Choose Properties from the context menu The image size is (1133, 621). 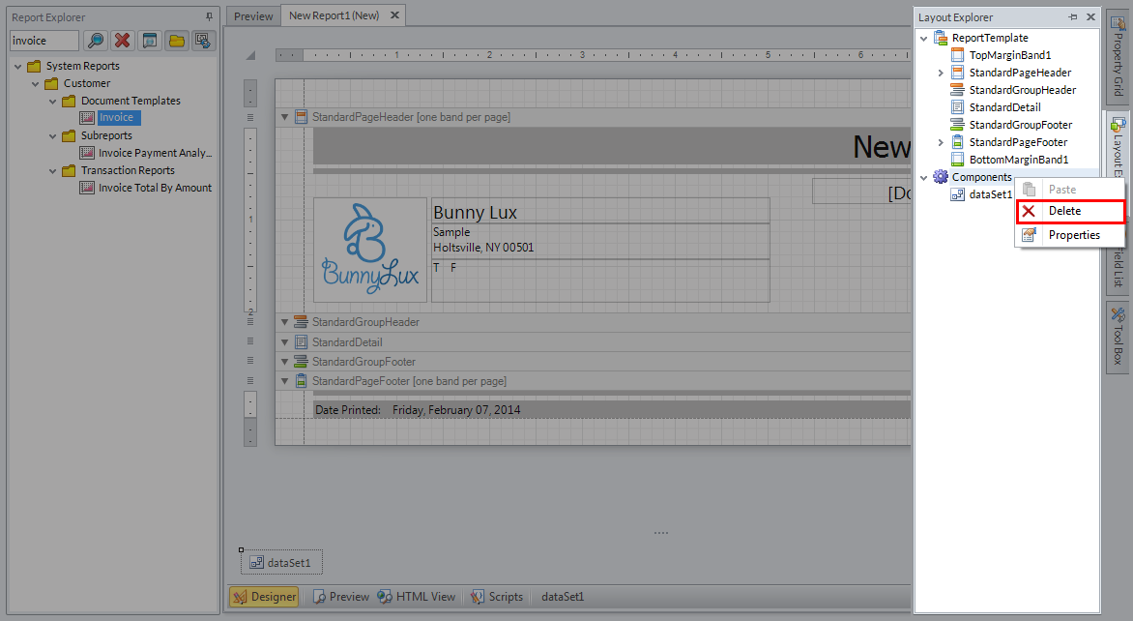[1074, 235]
